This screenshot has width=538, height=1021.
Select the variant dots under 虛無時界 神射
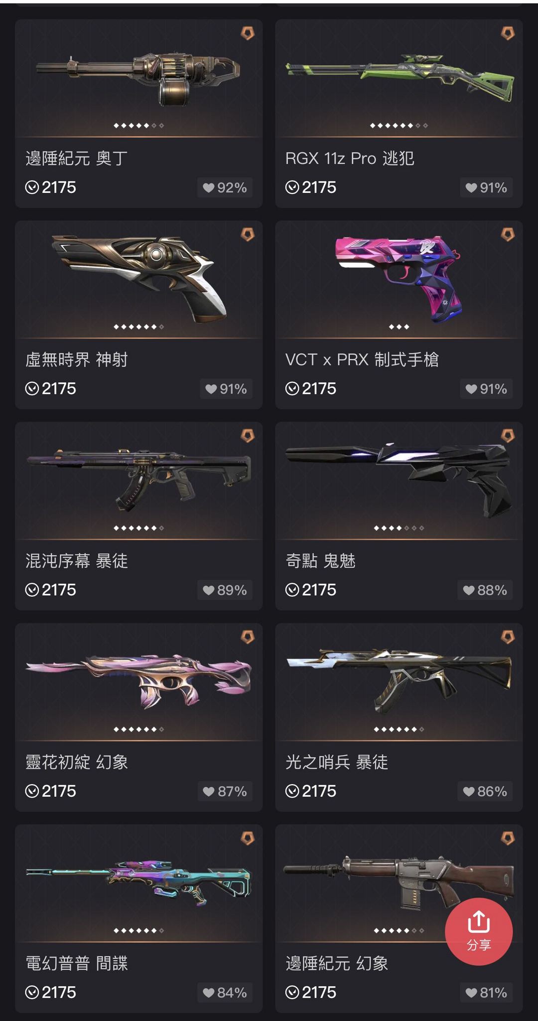(138, 327)
